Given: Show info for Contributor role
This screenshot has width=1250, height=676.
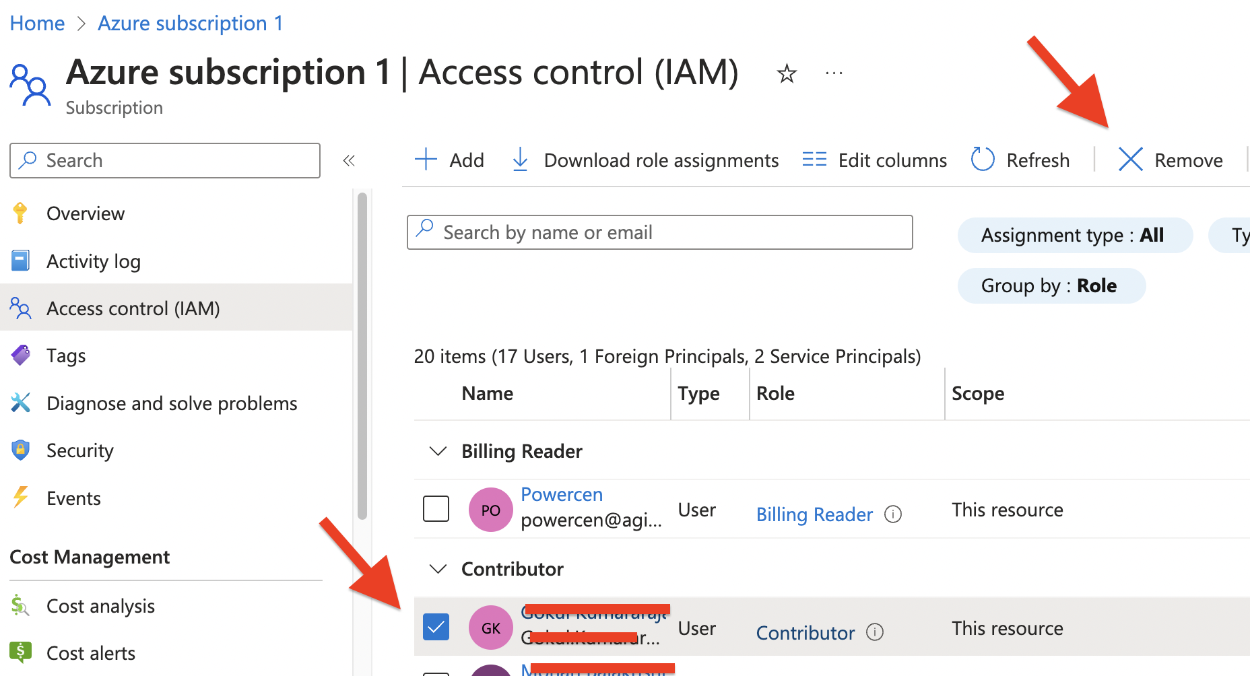Looking at the screenshot, I should tap(875, 632).
